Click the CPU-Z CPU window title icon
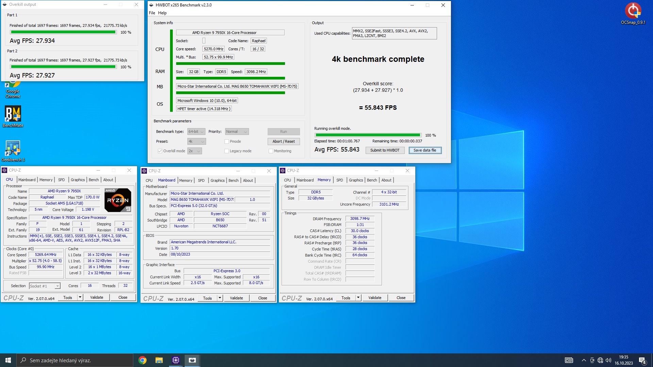This screenshot has height=367, width=653. click(4, 170)
